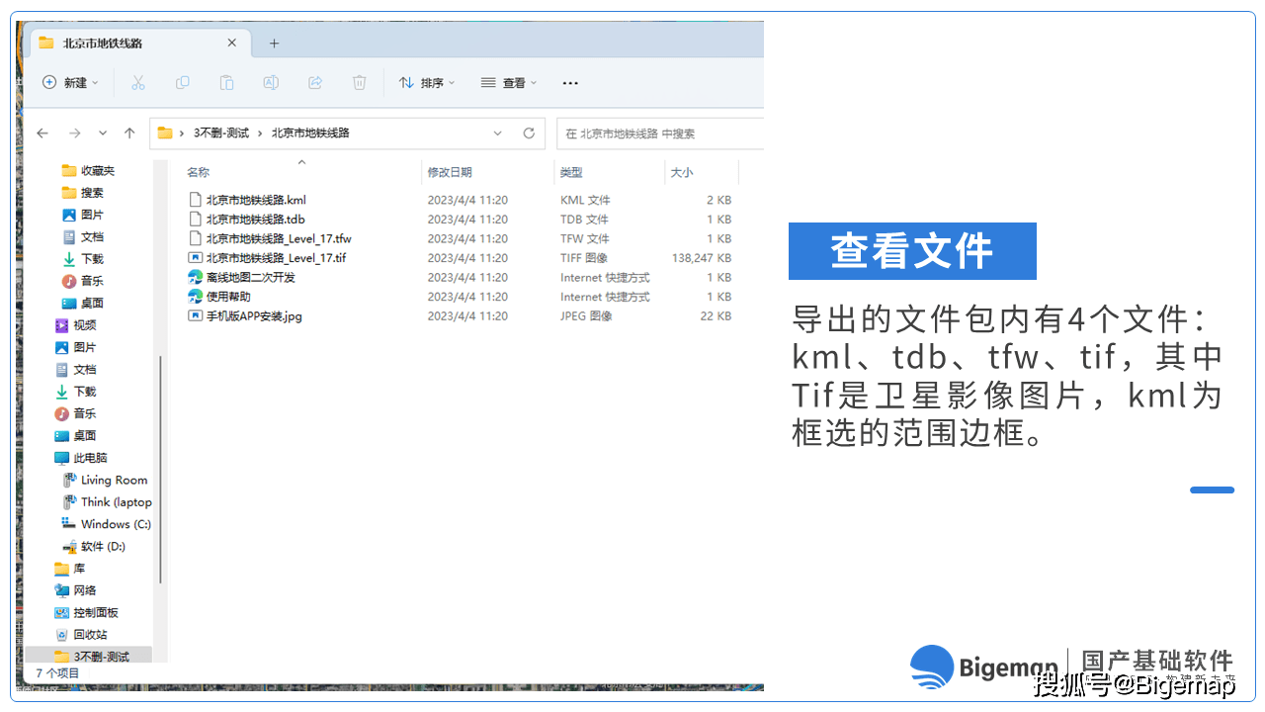This screenshot has height=712, width=1265.
Task: Click the Paste clipboard icon
Action: 226,83
